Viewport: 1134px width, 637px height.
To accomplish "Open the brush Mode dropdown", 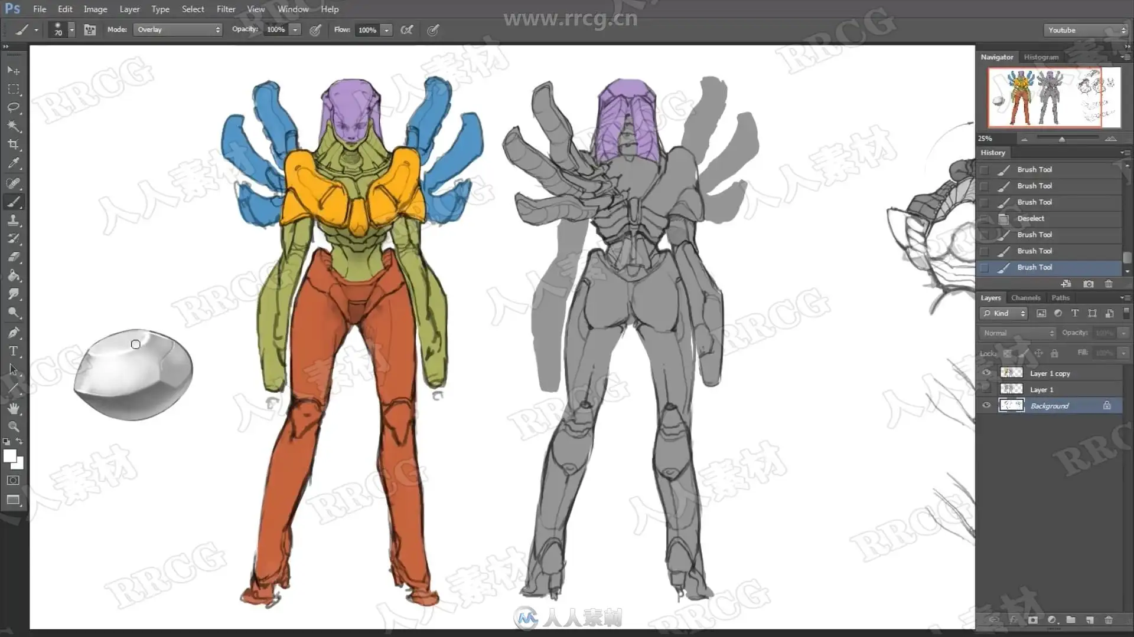I will coord(178,29).
